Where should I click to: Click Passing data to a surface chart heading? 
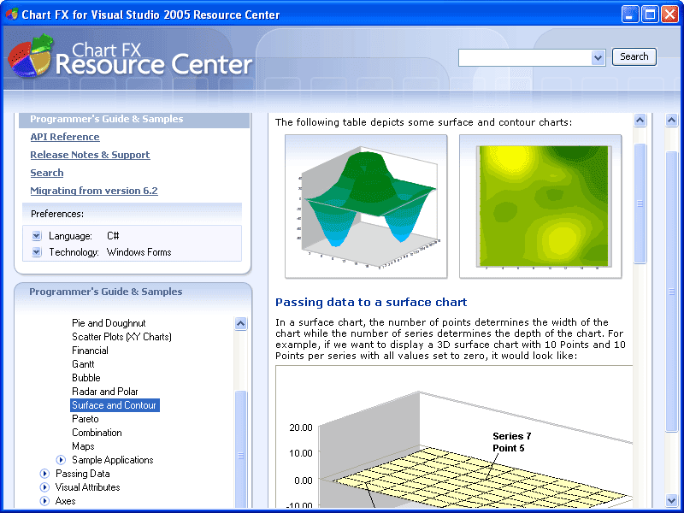tap(371, 303)
